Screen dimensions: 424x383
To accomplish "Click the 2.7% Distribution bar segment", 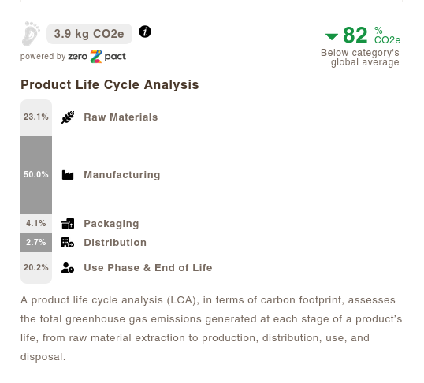I will 36,243.
